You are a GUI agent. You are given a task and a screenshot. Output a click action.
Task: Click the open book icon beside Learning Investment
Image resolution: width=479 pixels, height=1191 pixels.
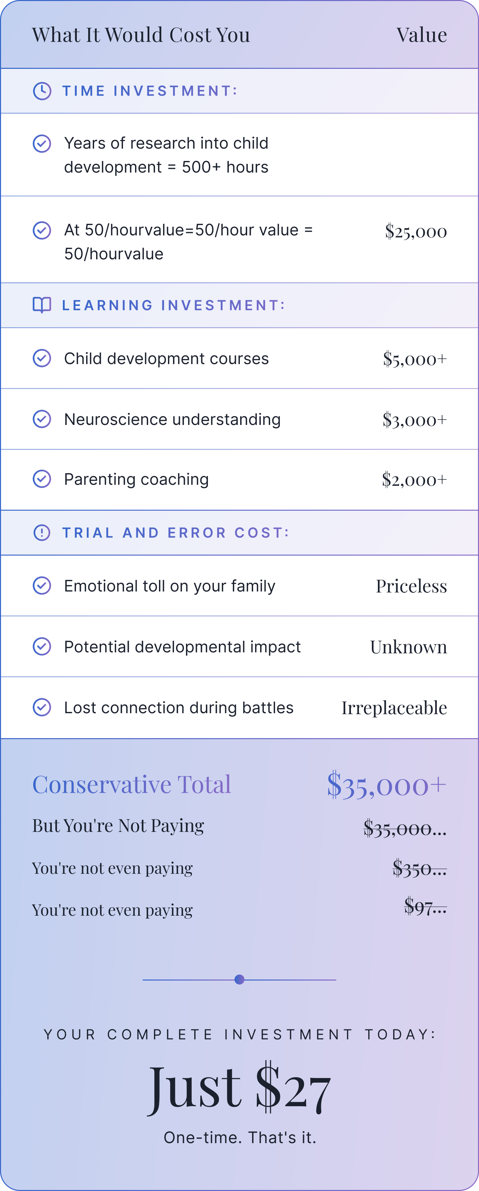coord(42,305)
